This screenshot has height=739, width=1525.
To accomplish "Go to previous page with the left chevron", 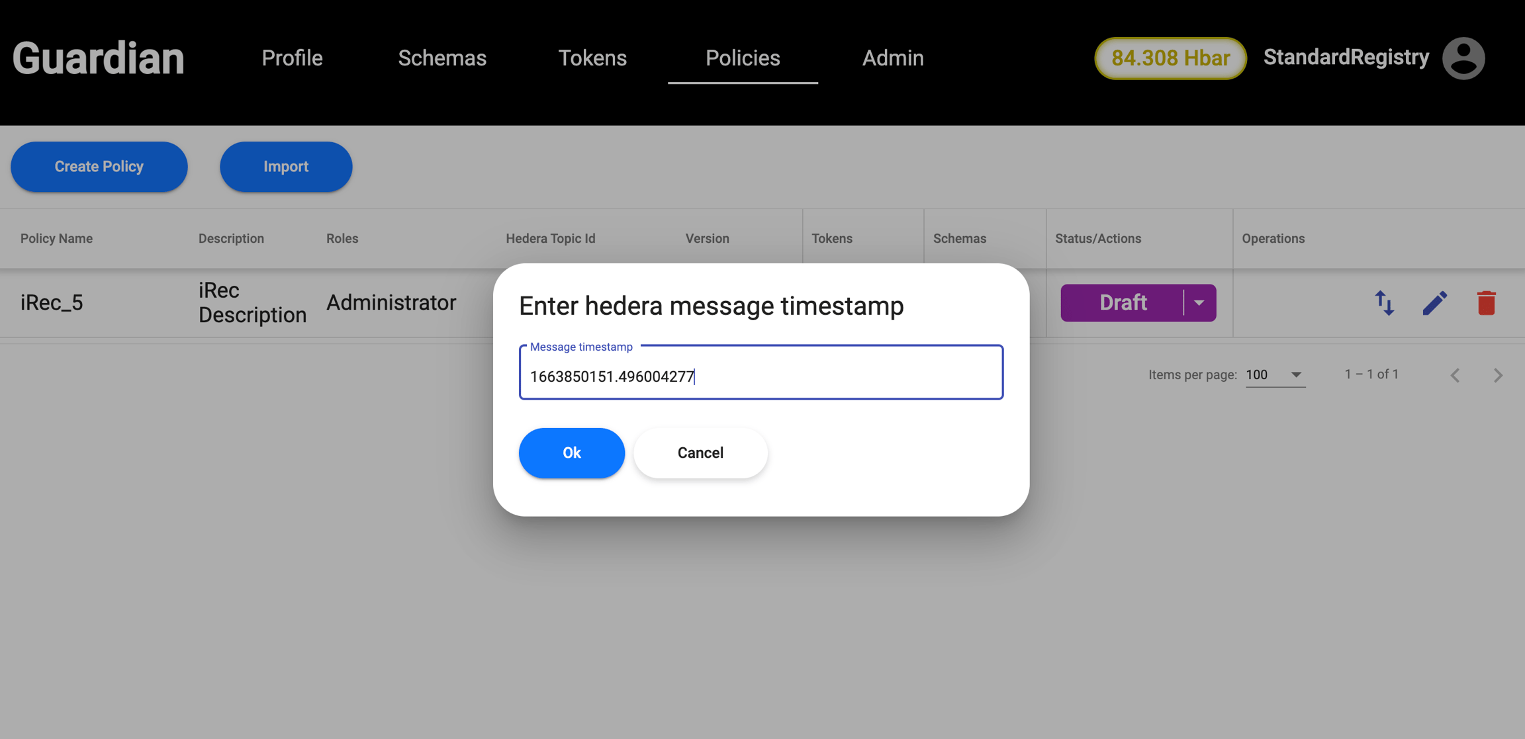I will pyautogui.click(x=1455, y=375).
